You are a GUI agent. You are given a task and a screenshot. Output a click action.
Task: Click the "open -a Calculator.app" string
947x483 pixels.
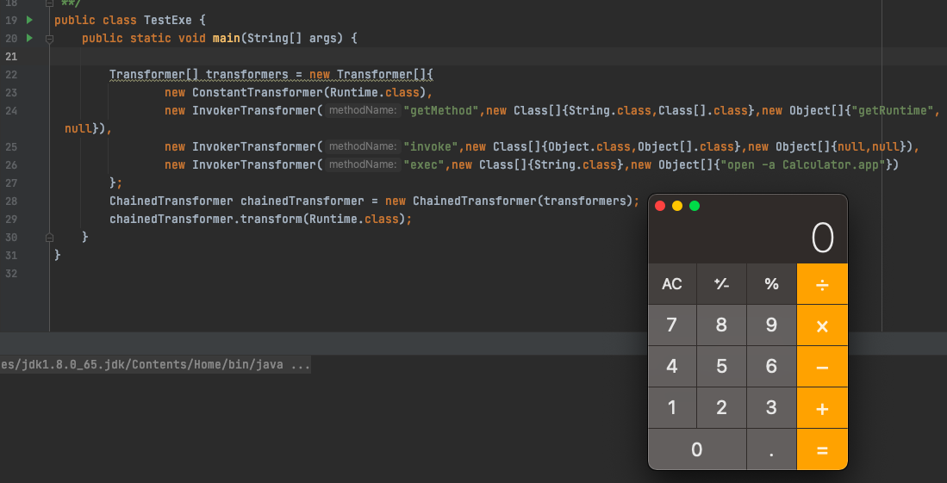tap(802, 164)
